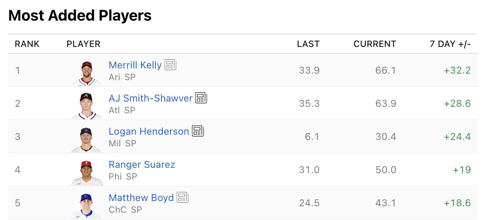Sort by 7 DAY +/- column
The image size is (484, 220).
(450, 44)
